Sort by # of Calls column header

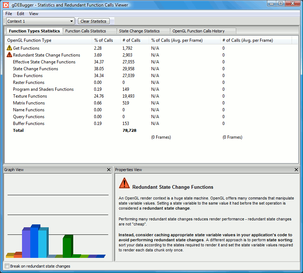[131, 40]
